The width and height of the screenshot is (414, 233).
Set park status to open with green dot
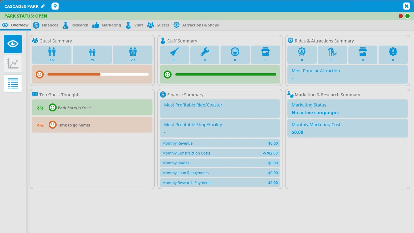[x=408, y=16]
